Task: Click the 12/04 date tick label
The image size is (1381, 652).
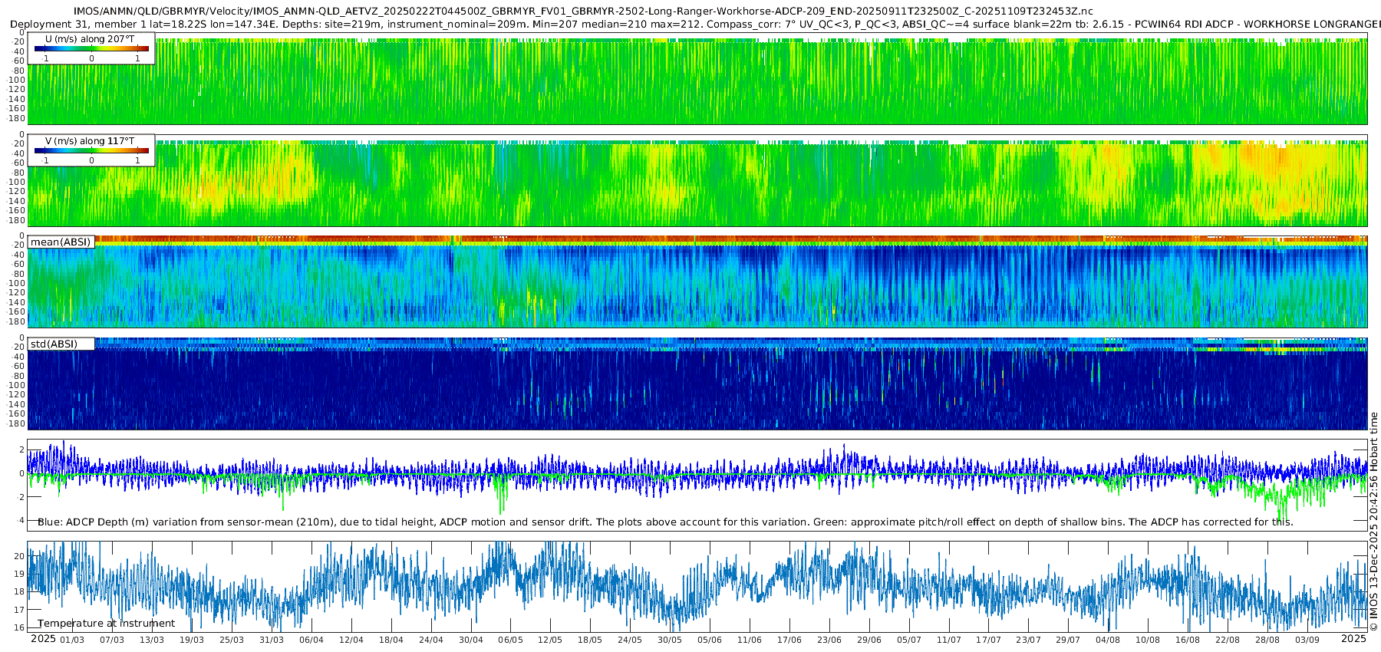Action: (351, 640)
